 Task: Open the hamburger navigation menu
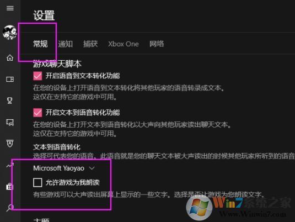[10, 8]
